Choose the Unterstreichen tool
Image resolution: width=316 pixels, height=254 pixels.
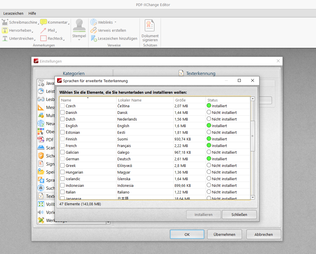pyautogui.click(x=20, y=38)
